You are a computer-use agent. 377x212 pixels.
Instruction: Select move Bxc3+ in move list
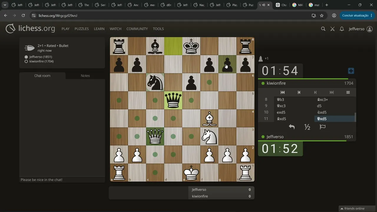click(334, 100)
